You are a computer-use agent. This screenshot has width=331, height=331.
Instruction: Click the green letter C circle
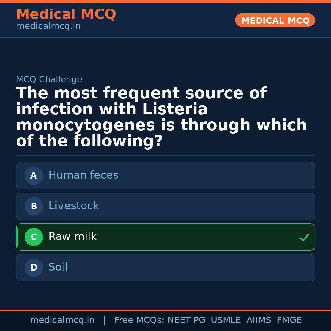34,237
